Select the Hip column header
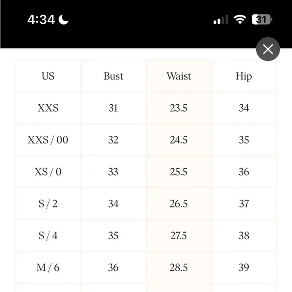 pos(244,76)
